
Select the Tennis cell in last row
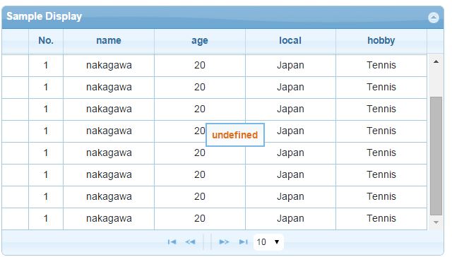[381, 219]
